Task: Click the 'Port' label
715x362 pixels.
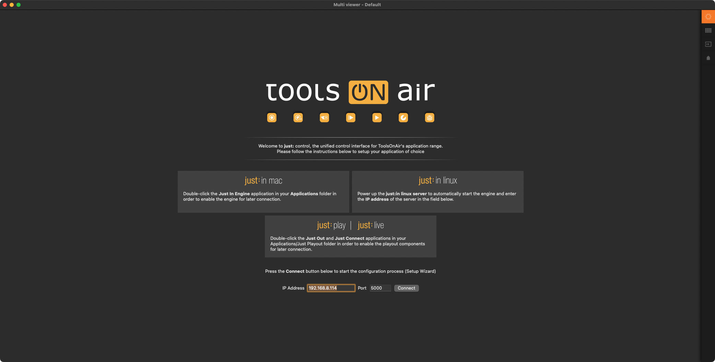Action: [362, 288]
